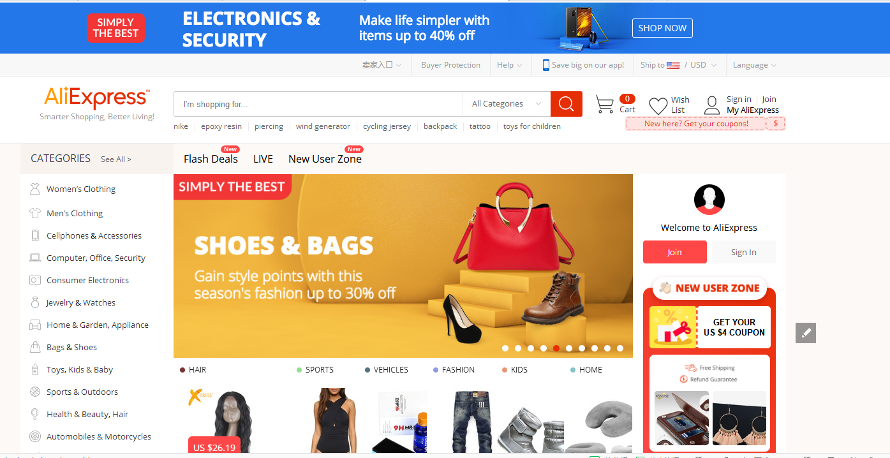The image size is (890, 458).
Task: Open the shopping cart icon
Action: click(x=604, y=104)
